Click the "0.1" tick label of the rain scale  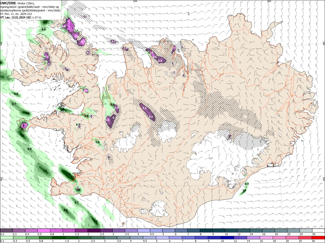click(x=2, y=241)
